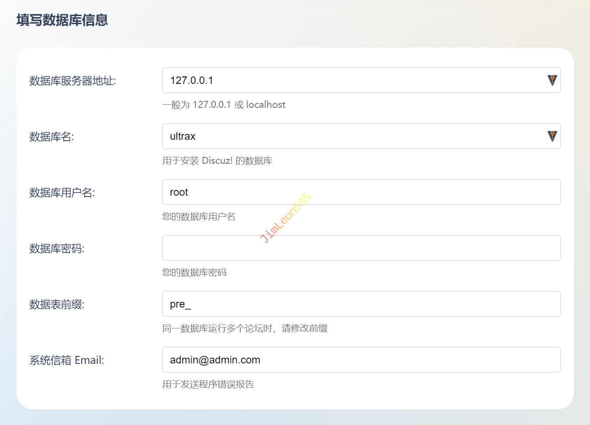Click the hint 用于发送程序错误报告
Image resolution: width=590 pixels, height=425 pixels.
click(208, 384)
